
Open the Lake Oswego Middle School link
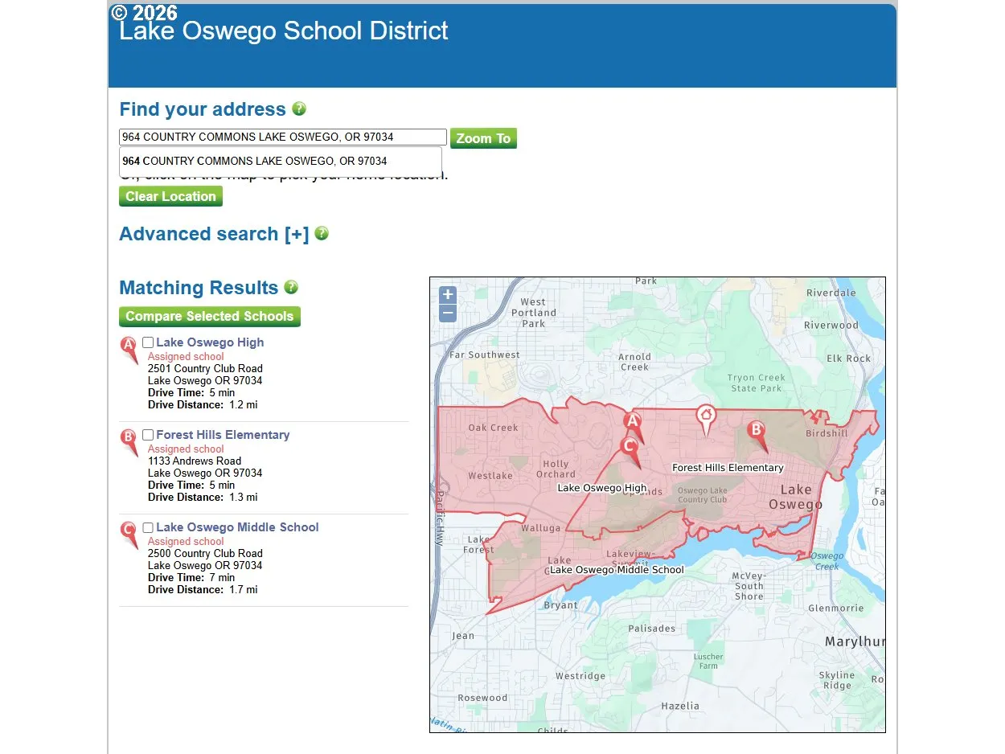tap(237, 527)
